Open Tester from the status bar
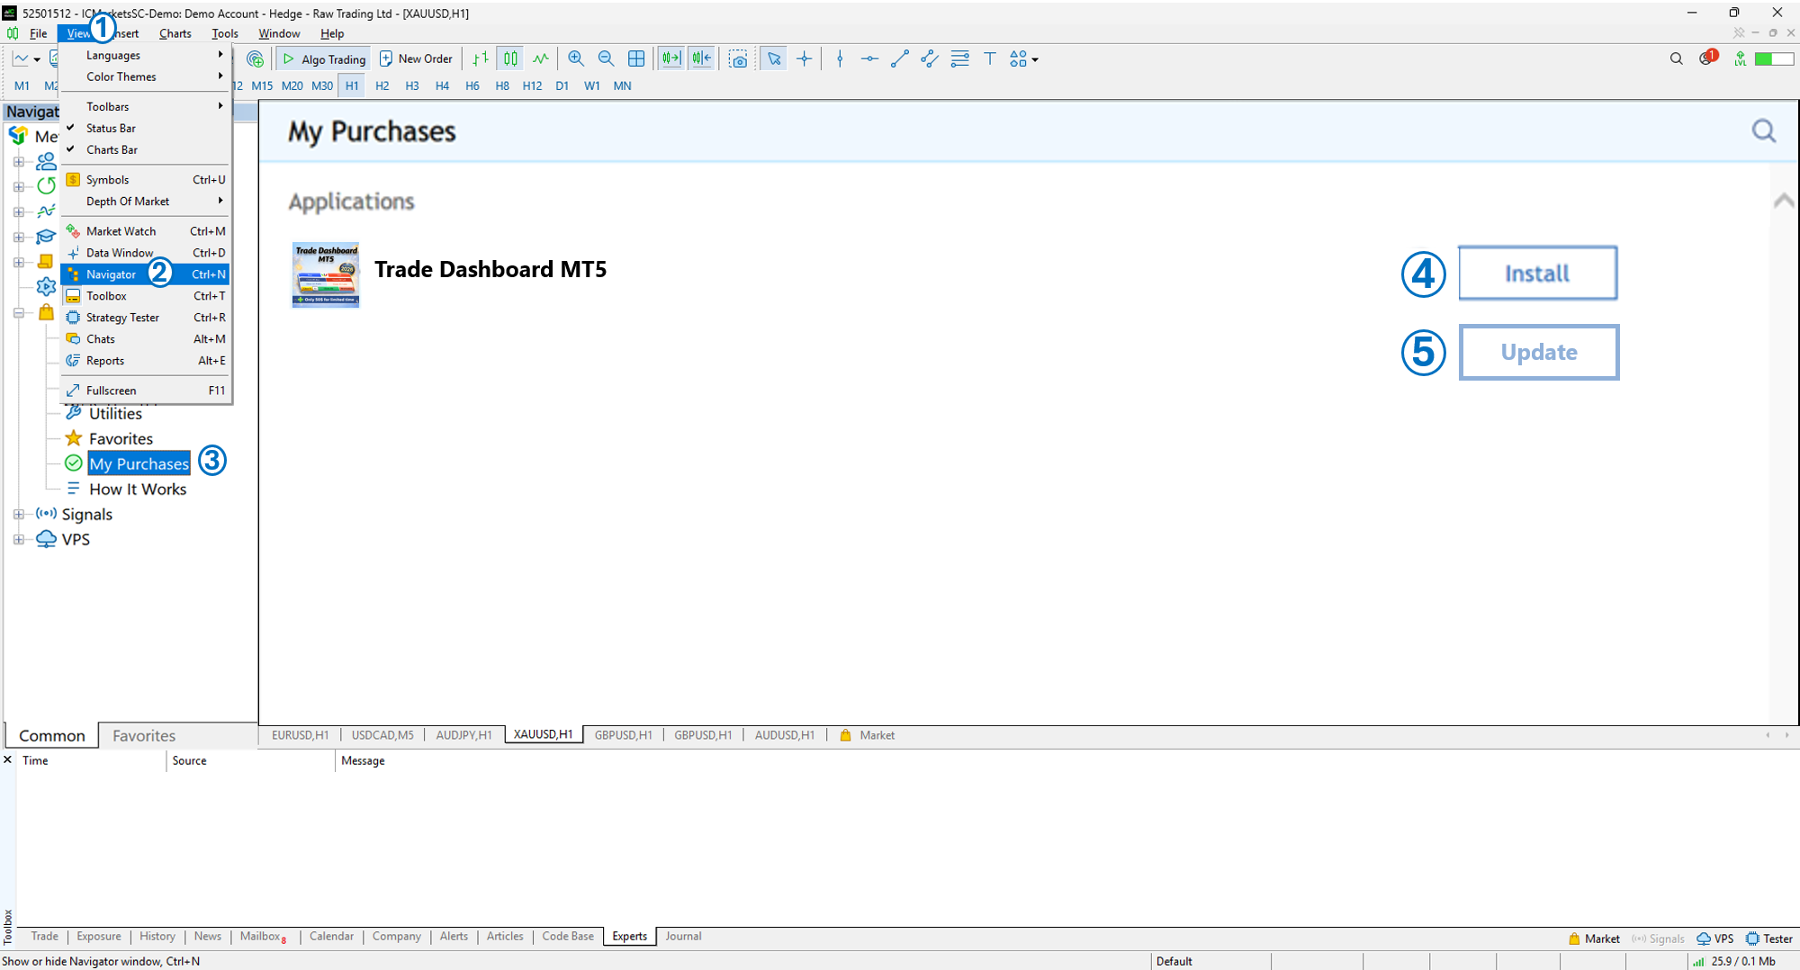 1769,939
